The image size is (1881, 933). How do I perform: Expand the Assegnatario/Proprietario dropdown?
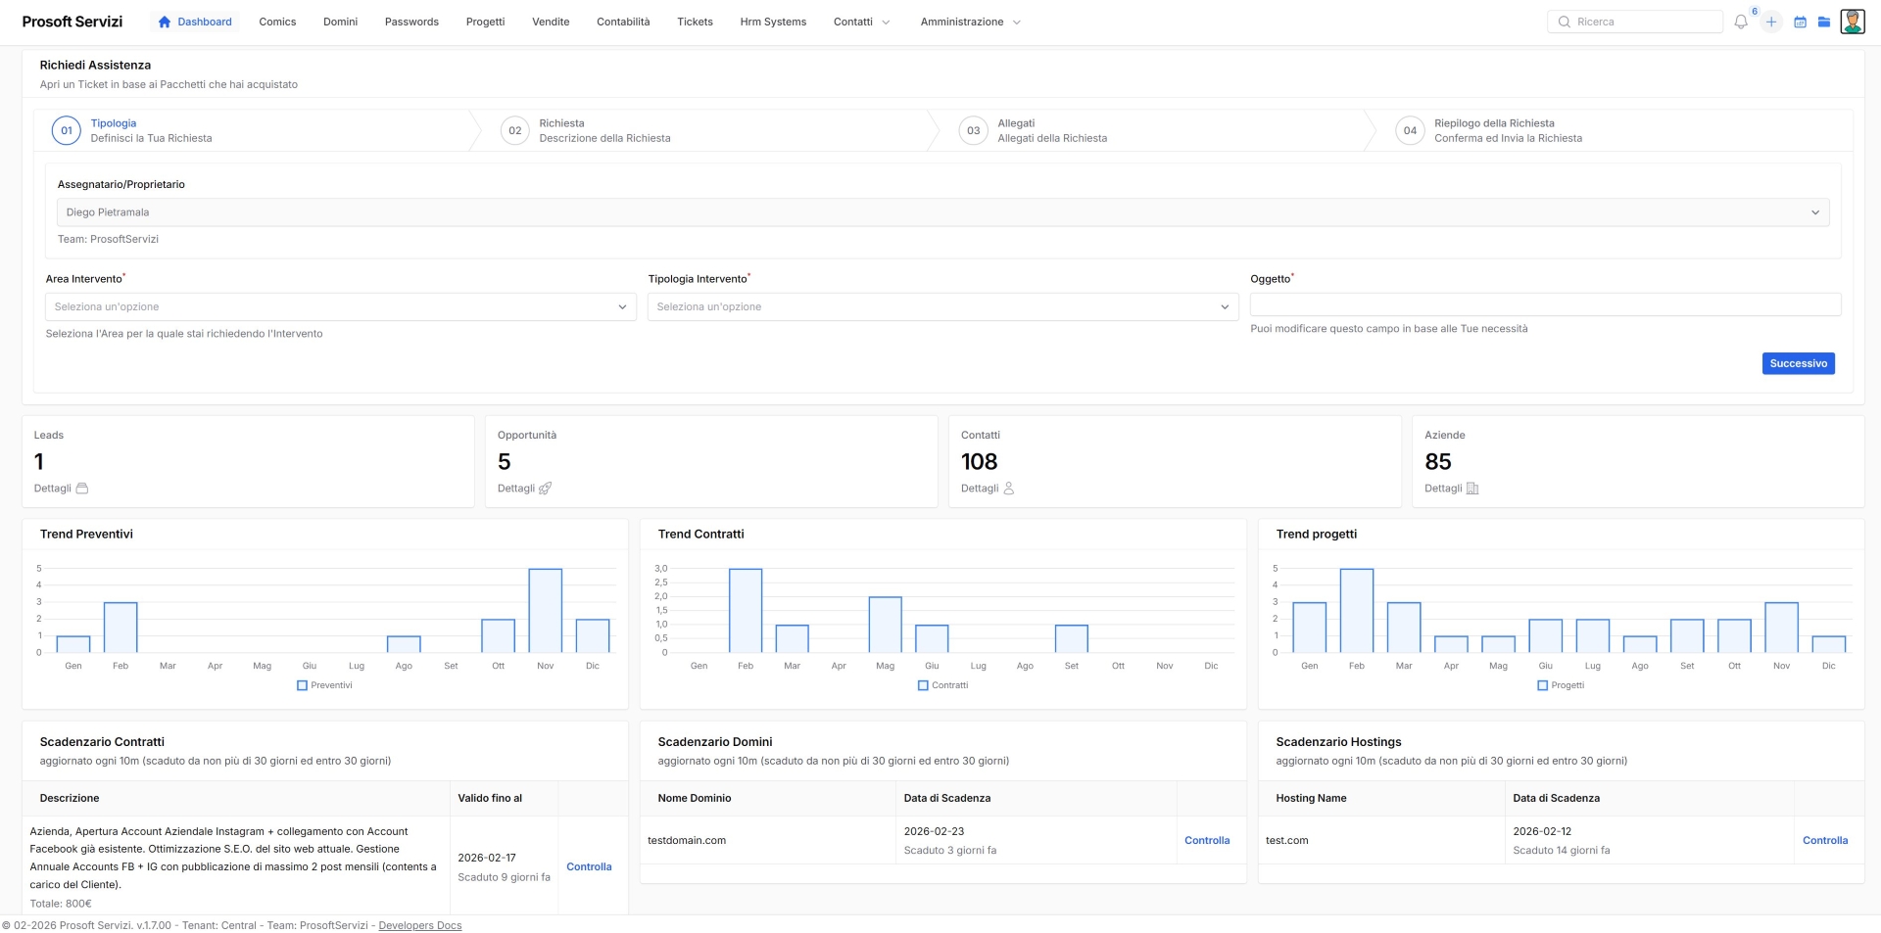[942, 212]
